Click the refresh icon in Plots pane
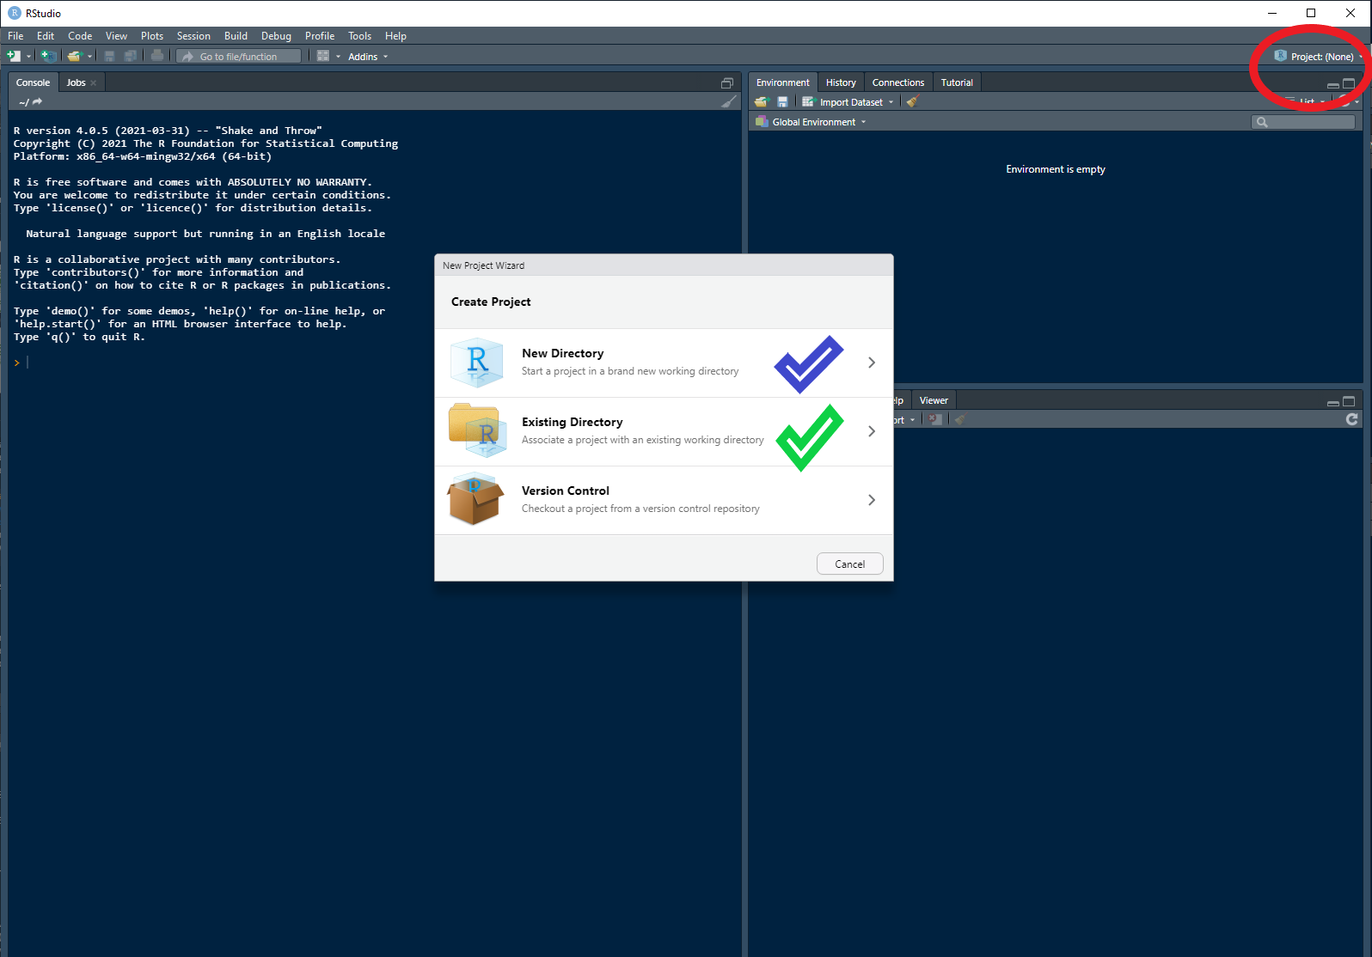The width and height of the screenshot is (1372, 957). (x=1352, y=419)
